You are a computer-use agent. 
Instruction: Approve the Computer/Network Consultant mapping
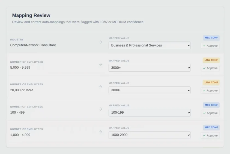(210, 46)
